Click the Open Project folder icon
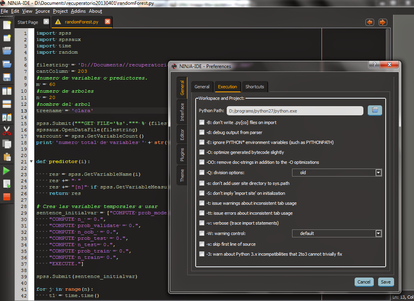The width and height of the screenshot is (414, 301). tap(7, 64)
